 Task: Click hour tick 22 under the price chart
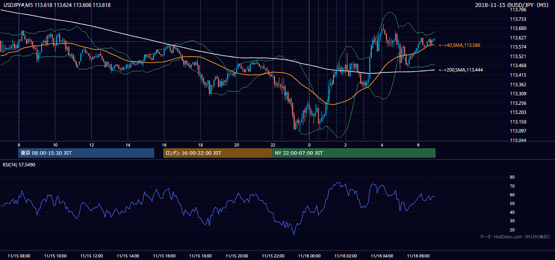pyautogui.click(x=273, y=145)
